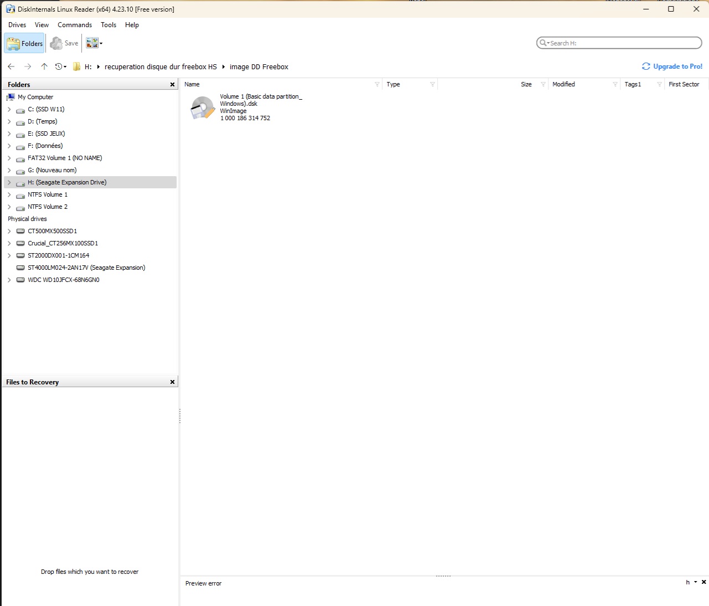Viewport: 709px width, 606px height.
Task: Go forward with the right arrow
Action: (28, 66)
